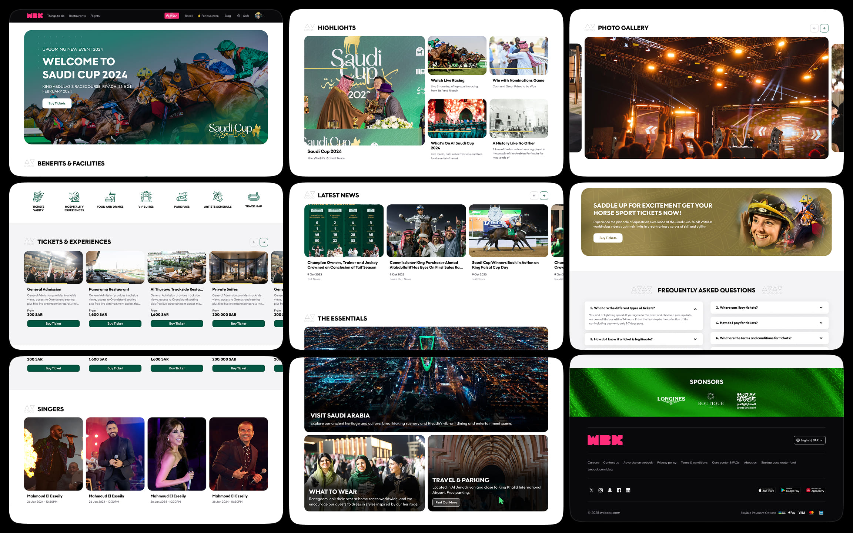Click Buy Tickets on the Saudi Cup hero banner

coord(57,103)
